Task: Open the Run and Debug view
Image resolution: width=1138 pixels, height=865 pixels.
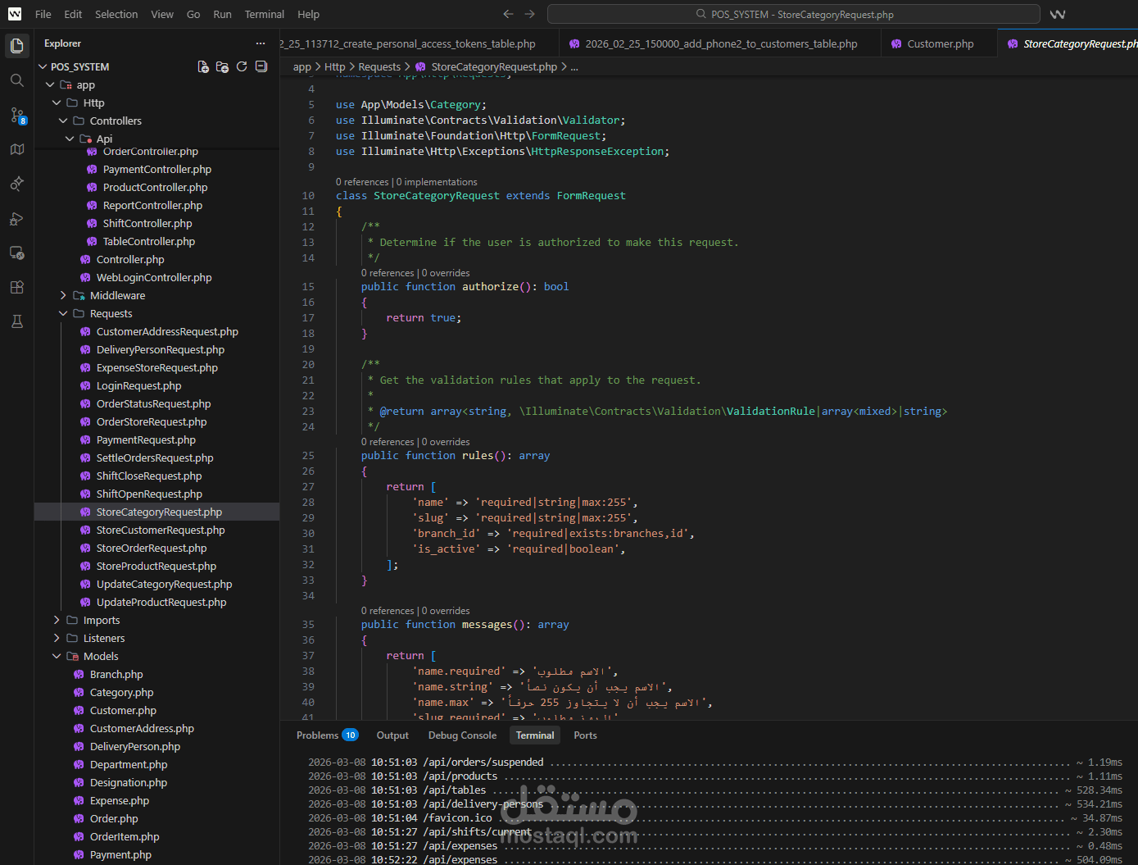Action: (16, 218)
